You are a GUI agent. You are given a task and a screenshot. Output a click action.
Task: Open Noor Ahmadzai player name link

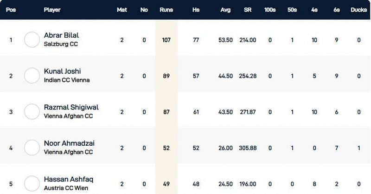coord(68,143)
